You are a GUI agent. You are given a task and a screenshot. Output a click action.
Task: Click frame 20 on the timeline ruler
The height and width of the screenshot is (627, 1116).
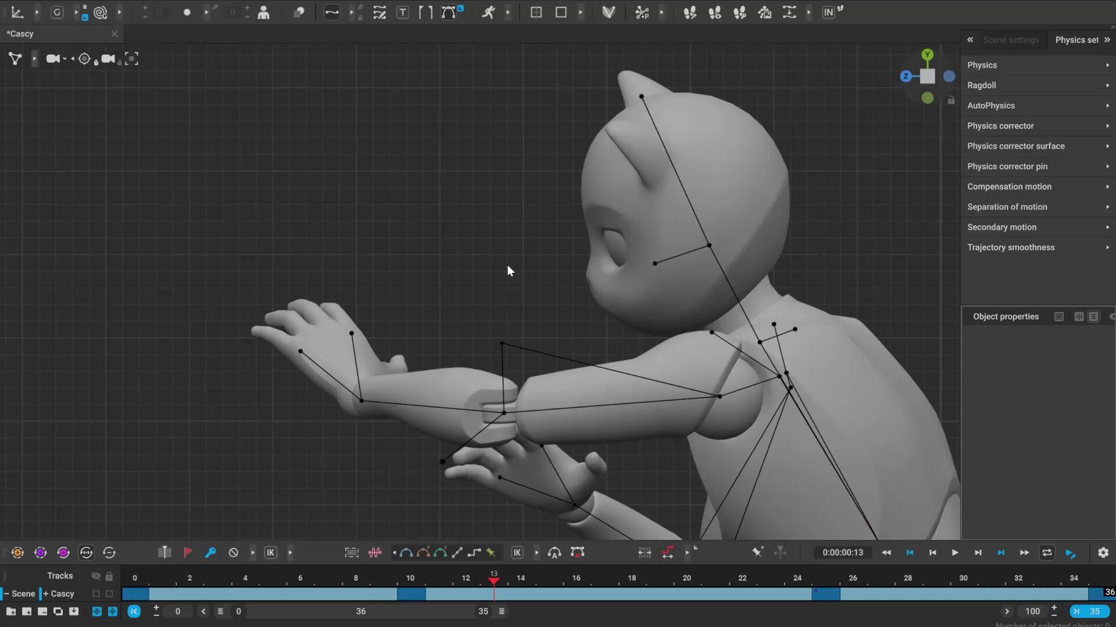687,578
